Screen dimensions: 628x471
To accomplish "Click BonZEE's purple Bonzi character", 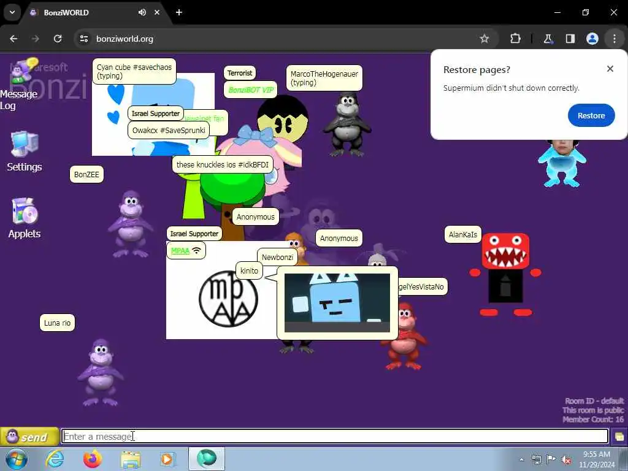I will pyautogui.click(x=130, y=224).
